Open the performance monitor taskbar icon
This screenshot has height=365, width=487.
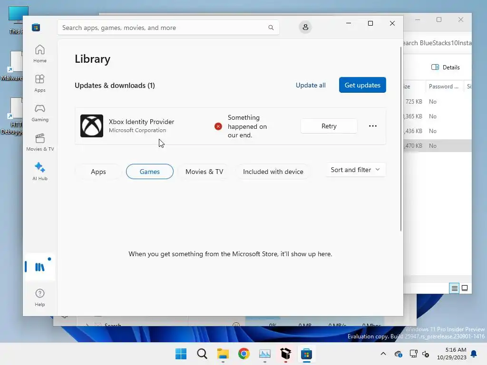pyautogui.click(x=264, y=354)
